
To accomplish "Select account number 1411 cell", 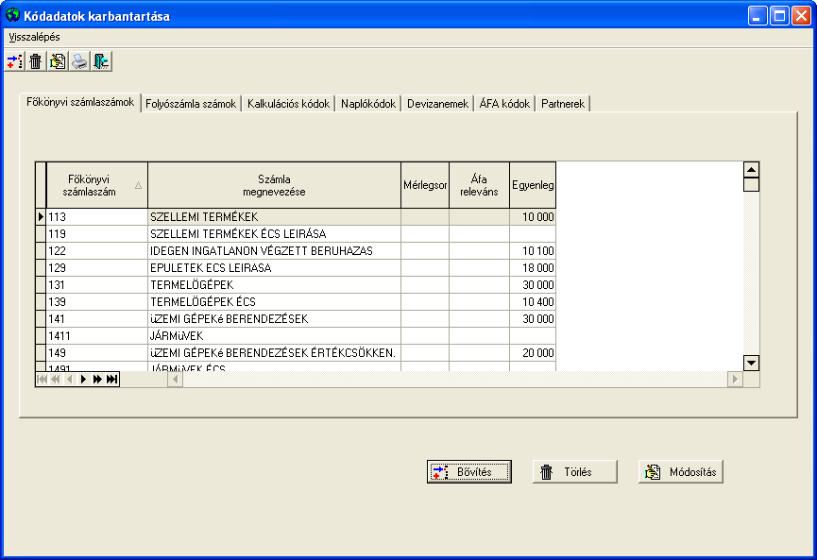I will [97, 336].
